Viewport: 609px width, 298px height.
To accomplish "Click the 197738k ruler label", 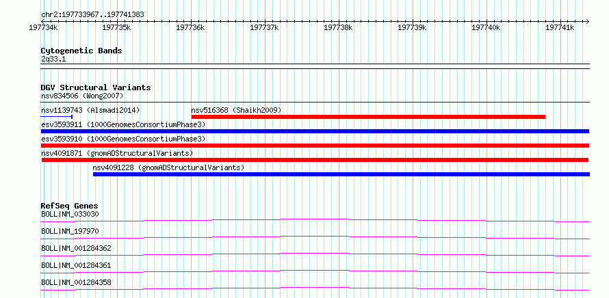I will click(338, 27).
